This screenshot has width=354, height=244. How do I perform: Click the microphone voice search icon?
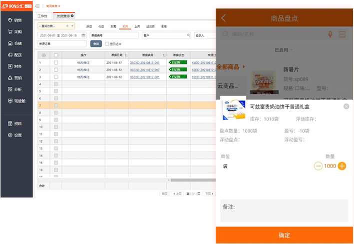(x=330, y=34)
